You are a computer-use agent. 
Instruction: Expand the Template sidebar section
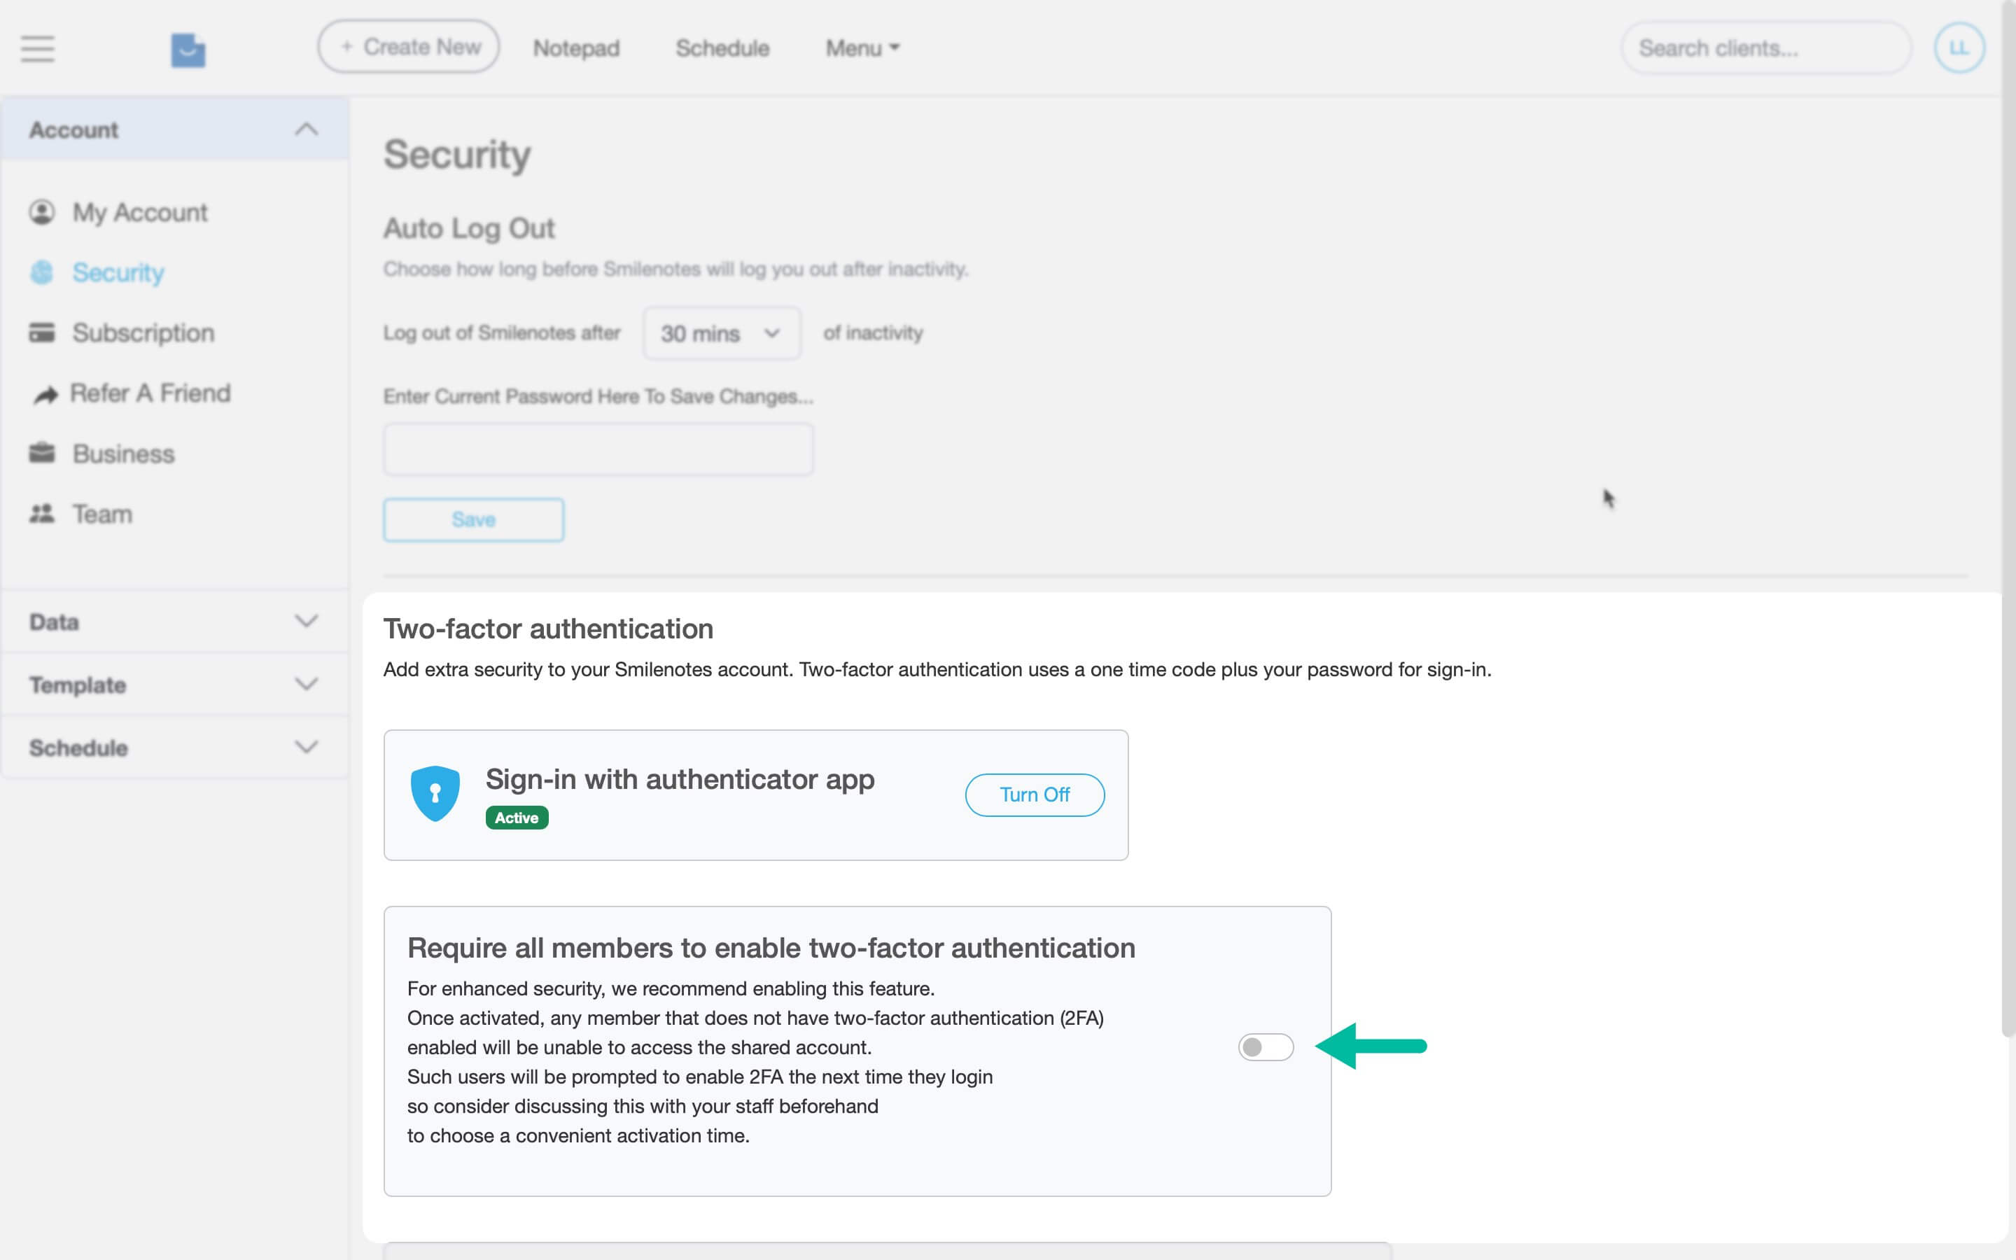coord(306,684)
